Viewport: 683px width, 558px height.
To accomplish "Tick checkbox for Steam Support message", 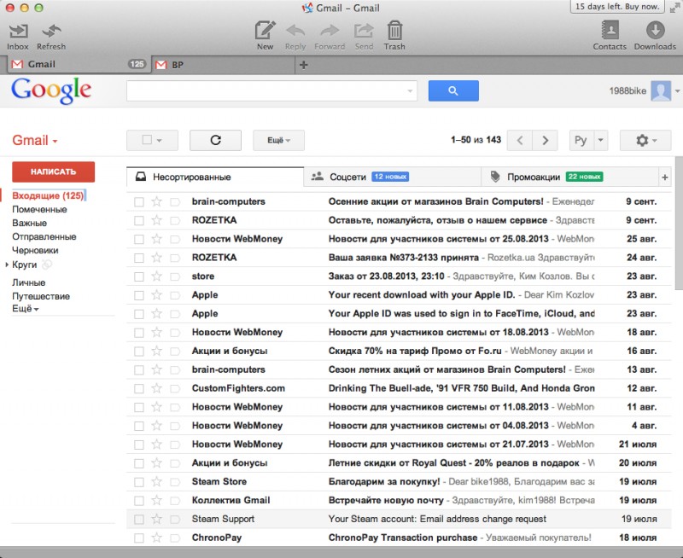I will pyautogui.click(x=139, y=520).
